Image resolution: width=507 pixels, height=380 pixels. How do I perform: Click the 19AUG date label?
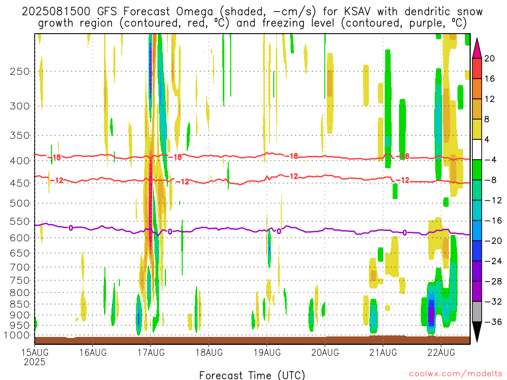pos(267,352)
